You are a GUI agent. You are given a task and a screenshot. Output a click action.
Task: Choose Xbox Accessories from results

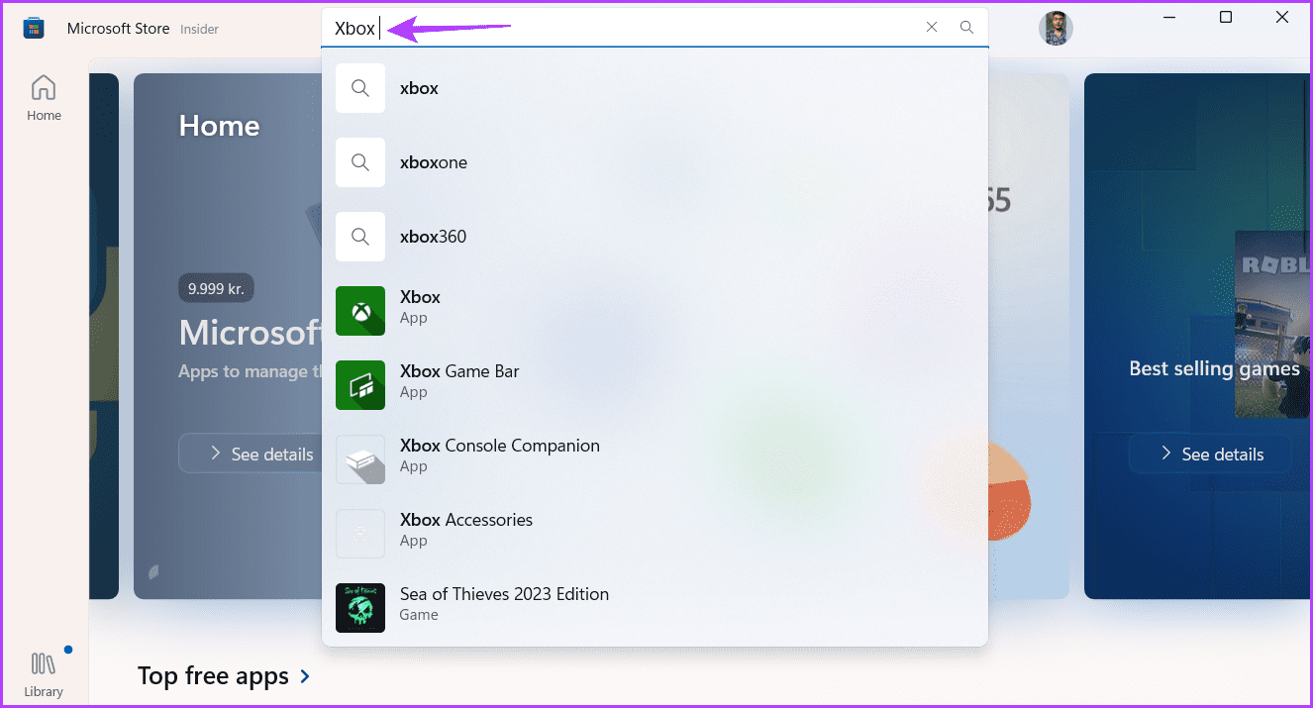655,534
